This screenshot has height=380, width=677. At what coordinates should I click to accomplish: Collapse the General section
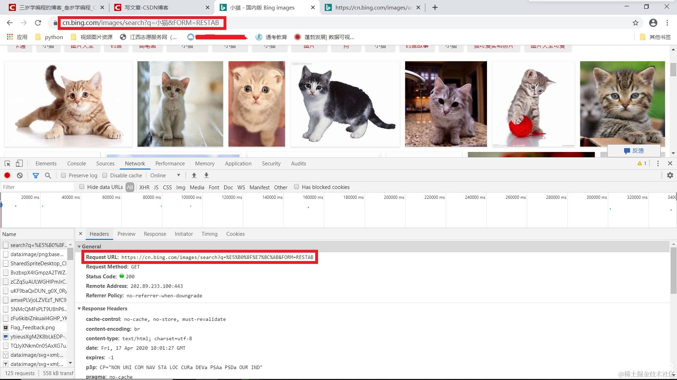coord(79,247)
